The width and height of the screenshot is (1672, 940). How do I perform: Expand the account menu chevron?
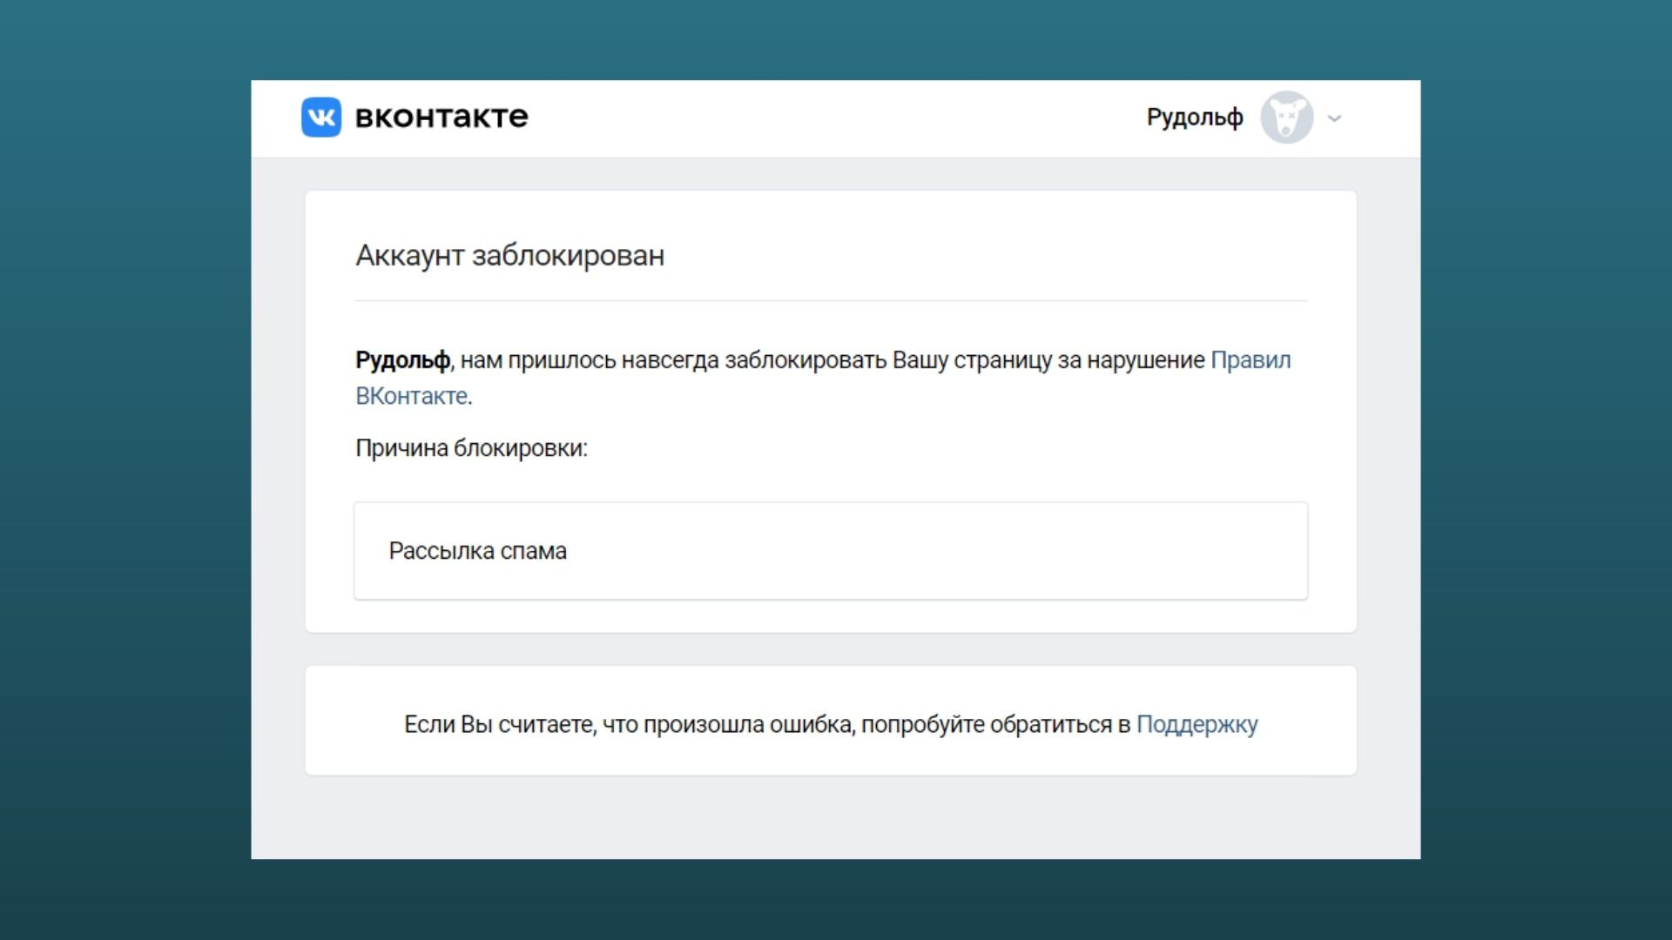[1334, 118]
